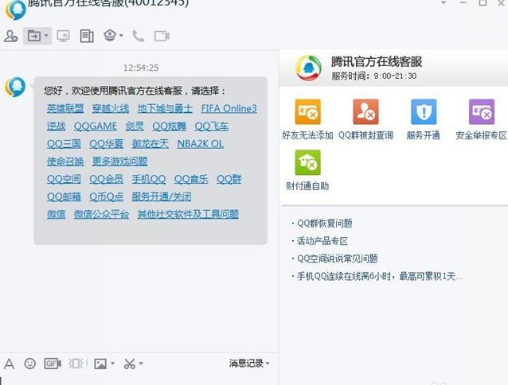Click the QQGAME link
The height and width of the screenshot is (385, 508).
tap(96, 126)
